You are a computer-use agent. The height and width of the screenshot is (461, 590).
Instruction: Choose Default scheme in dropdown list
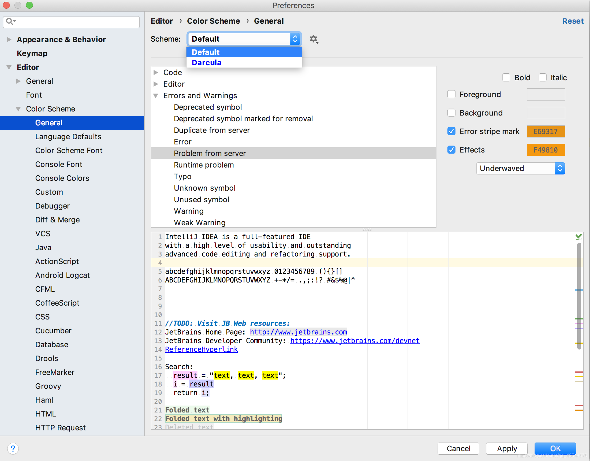206,52
